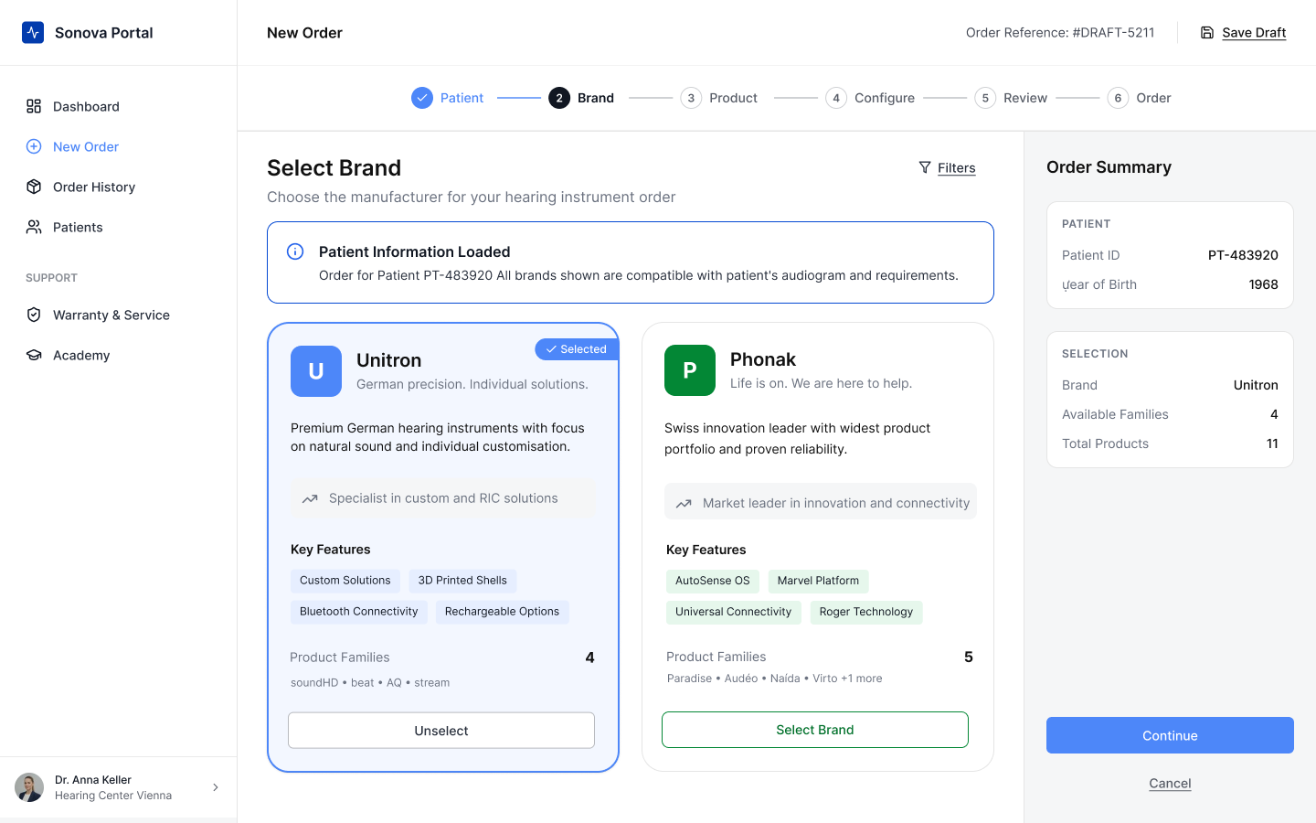Go back to the Patient step

448,98
